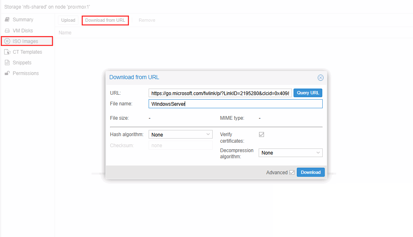Click the Snippets file icon
This screenshot has height=237, width=413.
7,63
